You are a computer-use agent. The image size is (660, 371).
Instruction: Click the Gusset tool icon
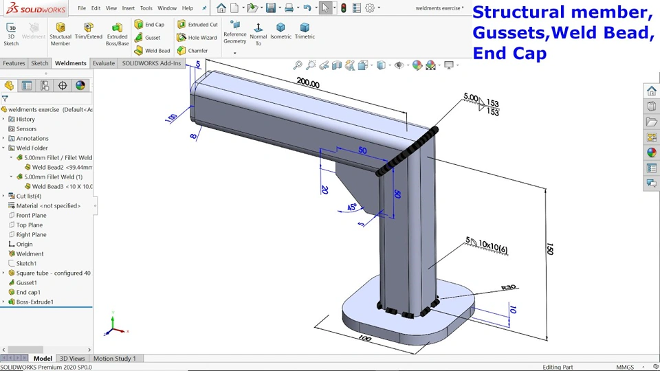[x=138, y=37]
